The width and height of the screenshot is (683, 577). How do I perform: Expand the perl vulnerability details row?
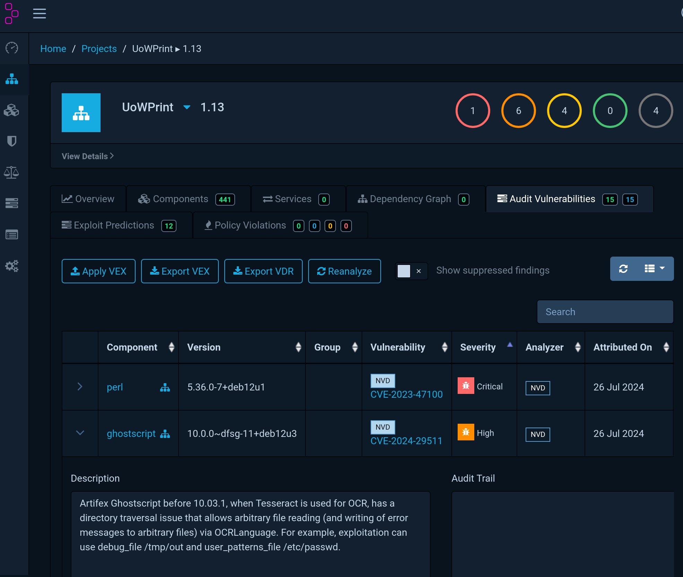[80, 387]
